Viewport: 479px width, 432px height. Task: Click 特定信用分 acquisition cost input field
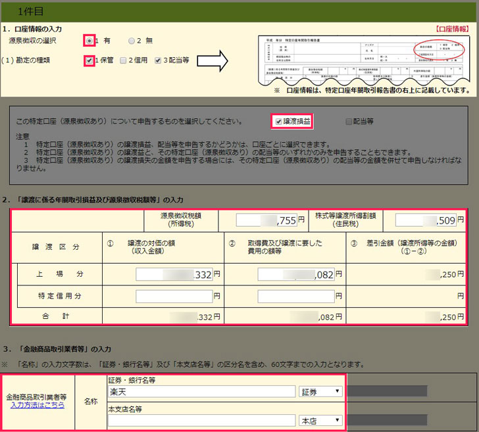point(297,297)
